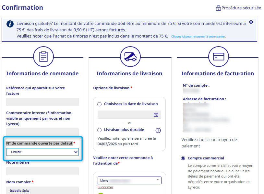Click the clipboard icon above Informations de commande
The height and width of the screenshot is (194, 264).
[x=43, y=57]
